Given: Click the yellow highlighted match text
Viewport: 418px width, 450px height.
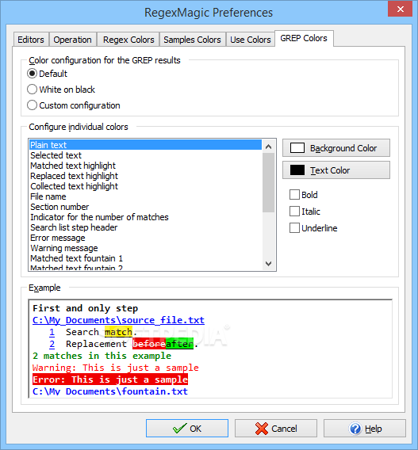Looking at the screenshot, I should (118, 332).
